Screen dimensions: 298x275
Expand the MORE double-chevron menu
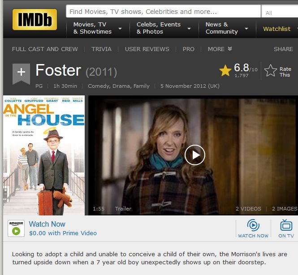220,49
